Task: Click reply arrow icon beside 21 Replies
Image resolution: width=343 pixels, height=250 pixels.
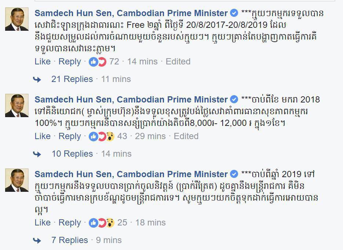Action: [37, 79]
